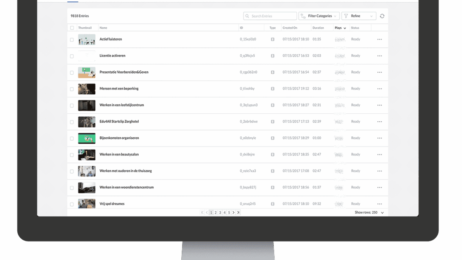Open more actions for Werken met ouderen in de thuiszorg
This screenshot has width=462, height=260.
380,171
